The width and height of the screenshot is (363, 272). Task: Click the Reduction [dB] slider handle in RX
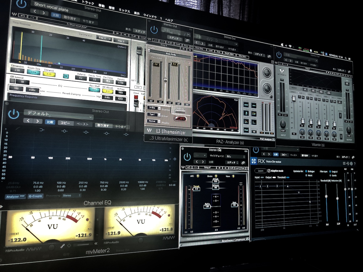tap(337, 198)
